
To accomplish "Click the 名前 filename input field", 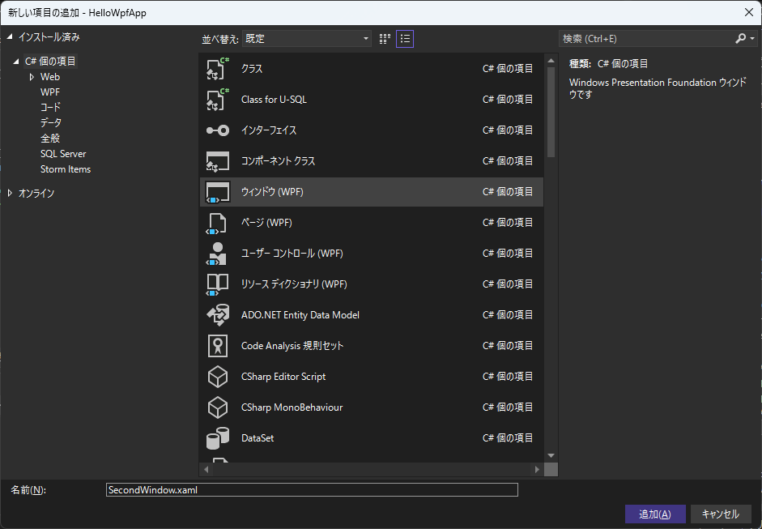I will point(312,490).
